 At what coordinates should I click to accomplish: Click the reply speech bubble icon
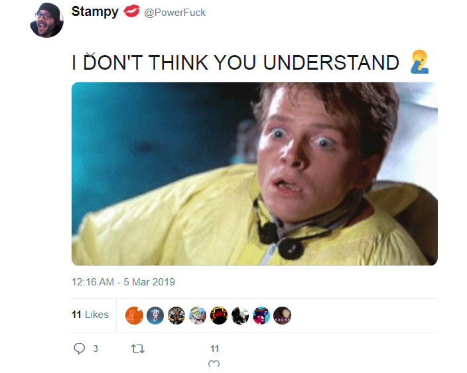(79, 348)
